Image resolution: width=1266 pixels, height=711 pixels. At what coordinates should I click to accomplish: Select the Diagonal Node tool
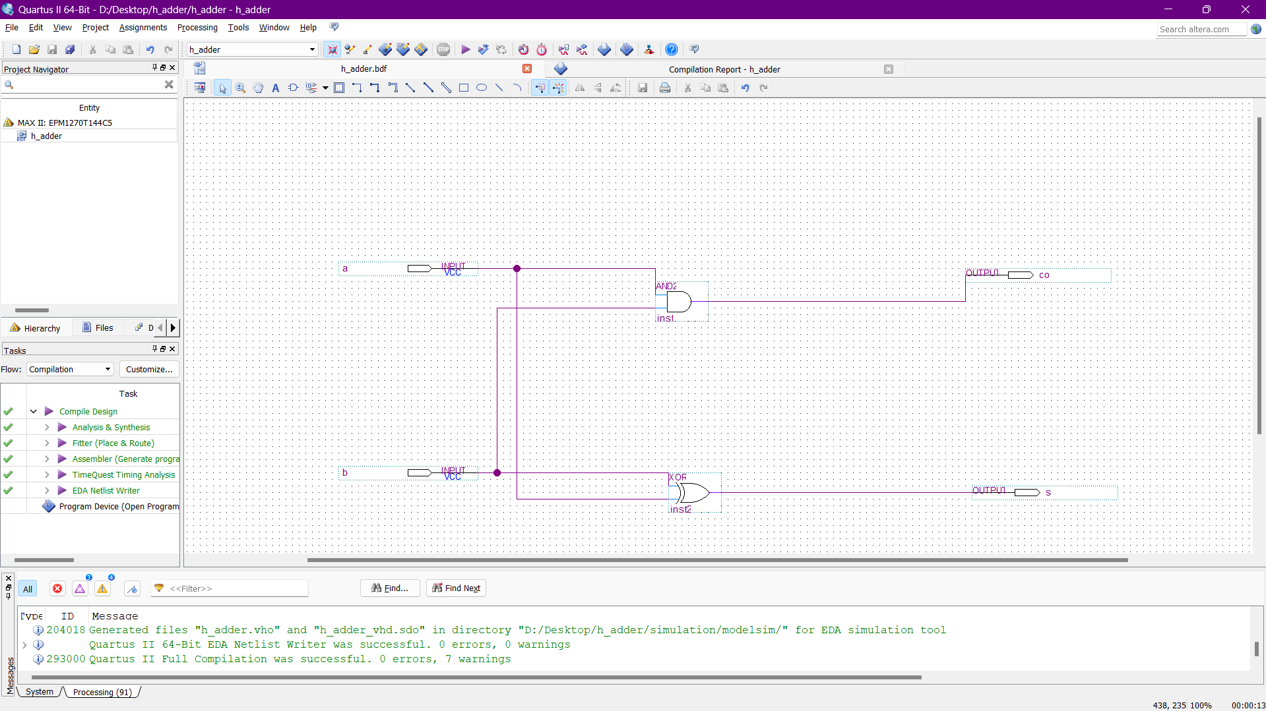pyautogui.click(x=410, y=88)
